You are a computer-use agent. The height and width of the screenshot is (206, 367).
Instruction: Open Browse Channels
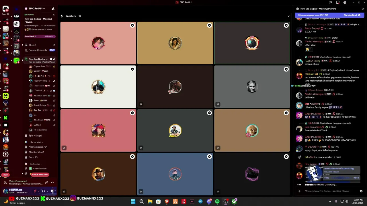point(40,50)
